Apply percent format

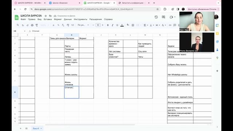tap(58, 25)
